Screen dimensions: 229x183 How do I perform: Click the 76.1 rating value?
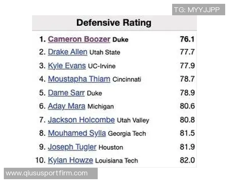pyautogui.click(x=187, y=39)
